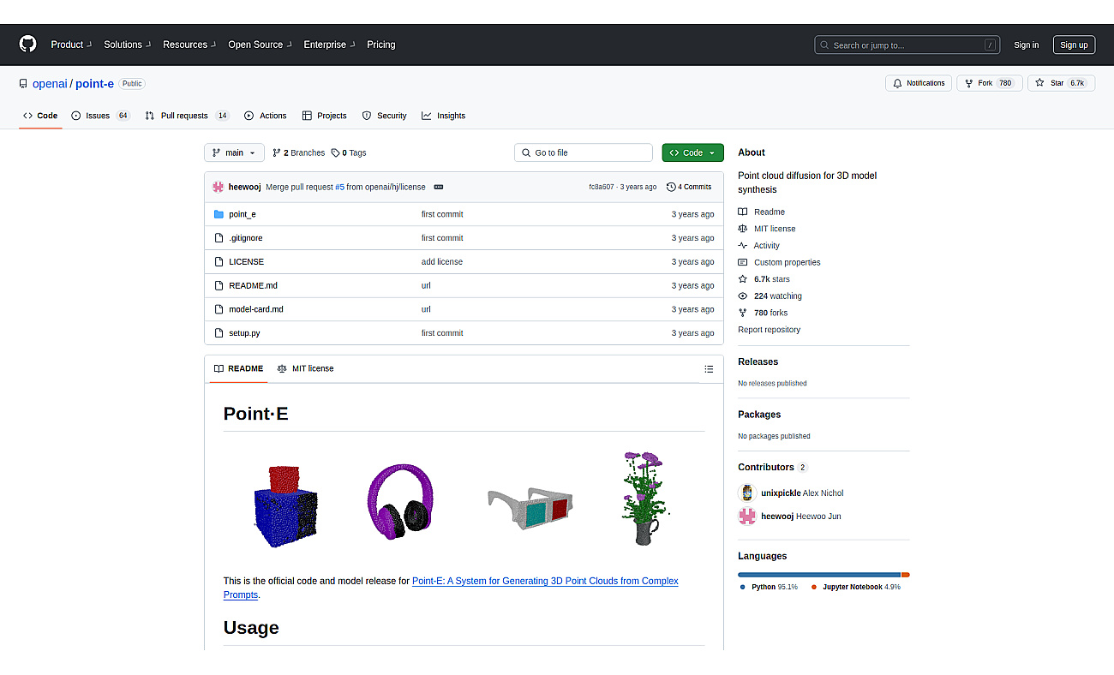This screenshot has height=675, width=1114.
Task: Click the flower vase point cloud image
Action: pyautogui.click(x=645, y=498)
